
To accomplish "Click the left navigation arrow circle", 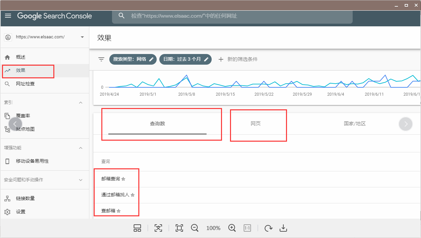I will point(15,124).
